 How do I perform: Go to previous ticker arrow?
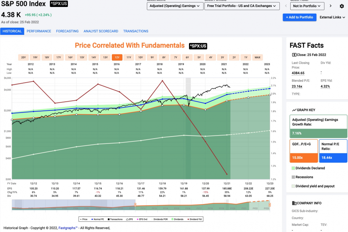click(286, 6)
